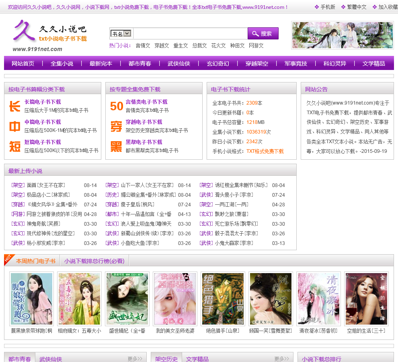The image size is (398, 362).
Task: Open the novel 面首[女王不在家]
Action: pos(46,185)
